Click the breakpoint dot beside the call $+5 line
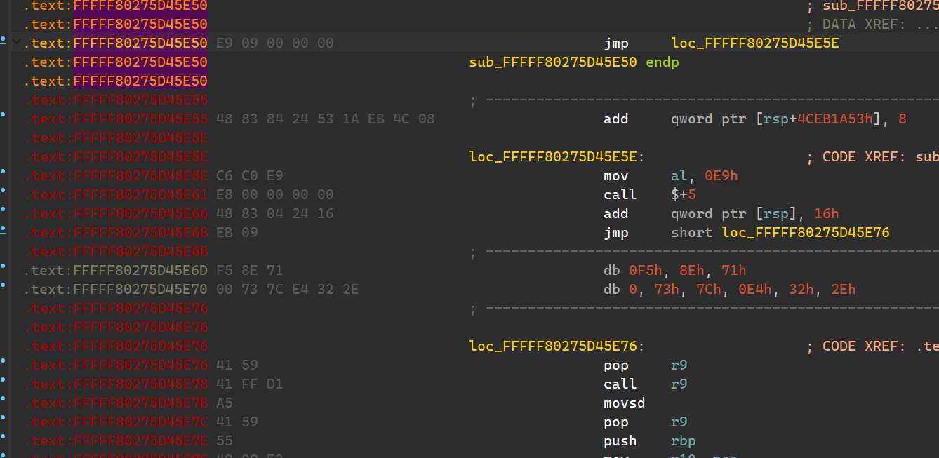This screenshot has height=458, width=939. pyautogui.click(x=4, y=190)
